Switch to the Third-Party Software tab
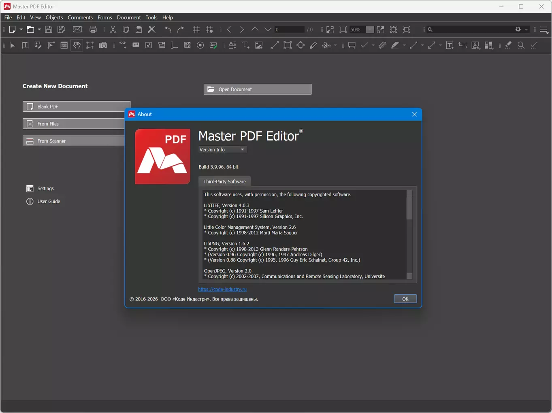Image resolution: width=552 pixels, height=413 pixels. [224, 182]
